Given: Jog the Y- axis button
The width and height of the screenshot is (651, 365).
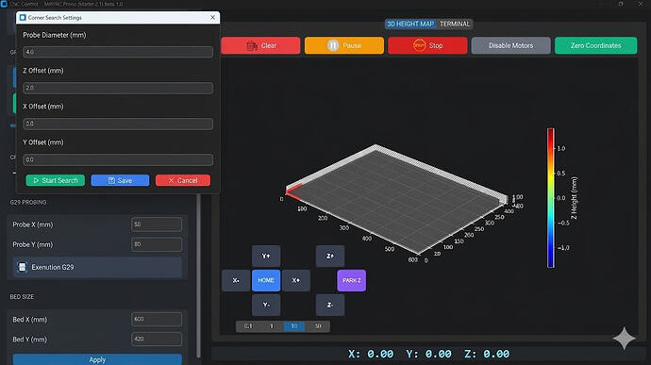Looking at the screenshot, I should coord(266,305).
